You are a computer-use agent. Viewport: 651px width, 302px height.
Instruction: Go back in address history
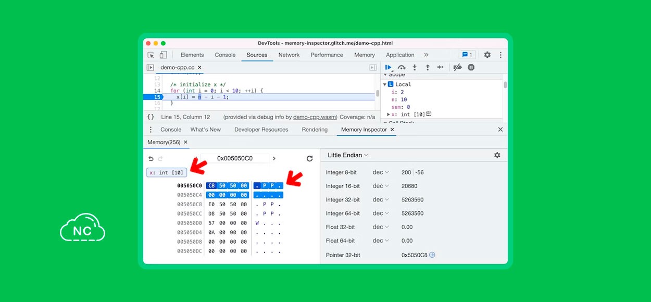pos(151,158)
